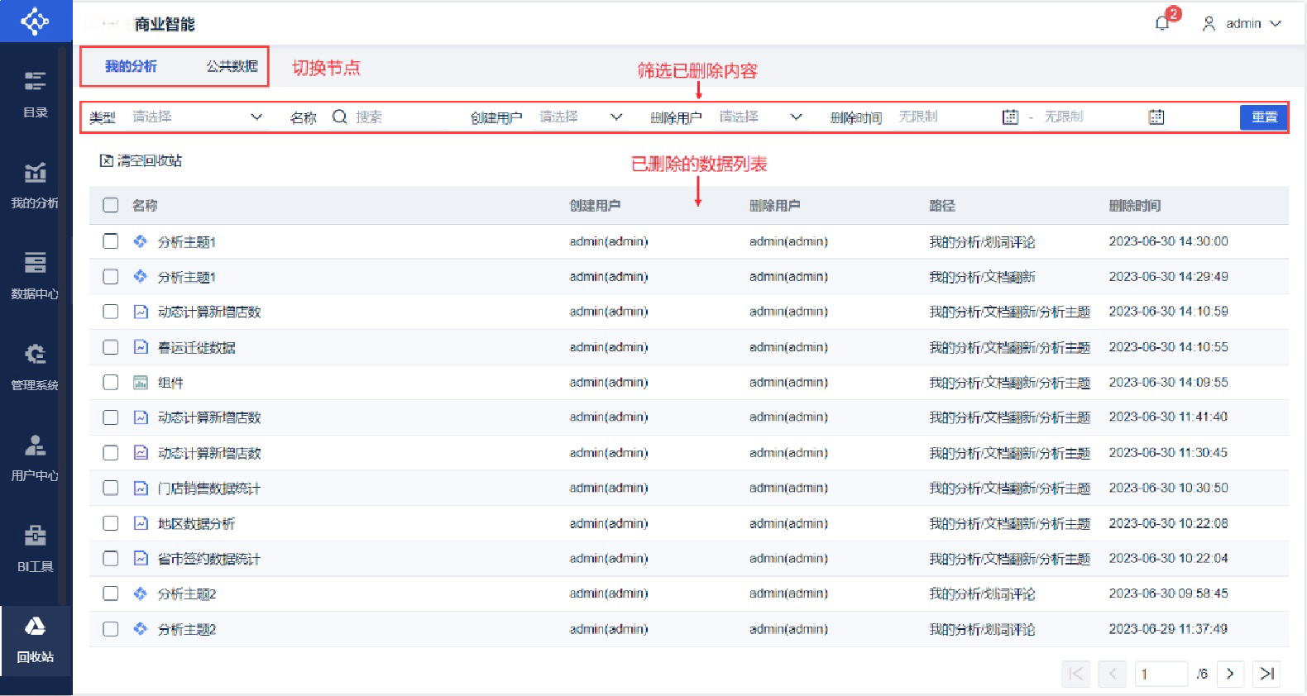This screenshot has width=1307, height=696.
Task: Open the start date calendar picker icon
Action: [x=1010, y=117]
